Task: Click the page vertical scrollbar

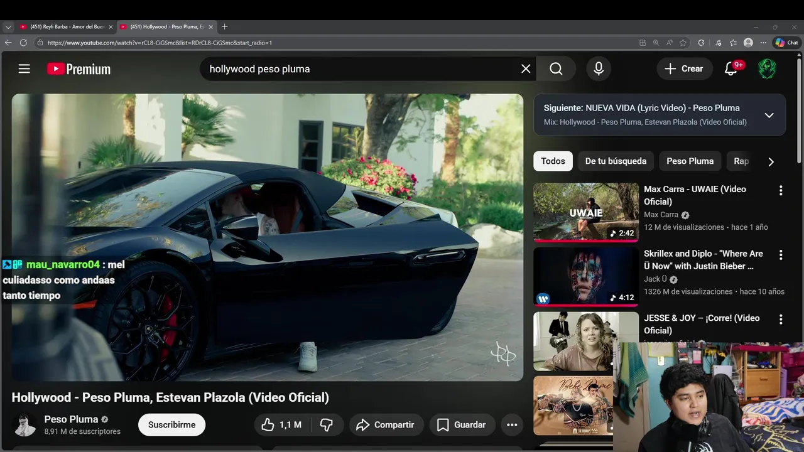Action: point(800,110)
